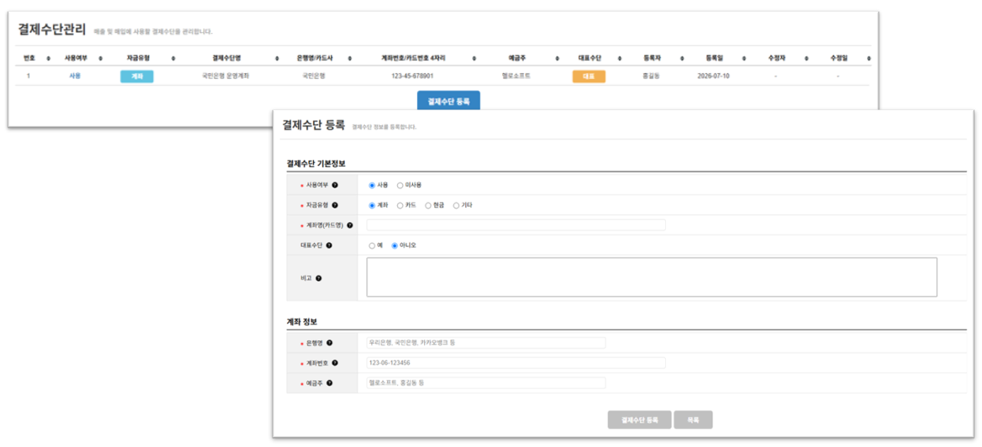
Task: Click date 2026-07-10 in 등록일 column
Action: pos(714,76)
